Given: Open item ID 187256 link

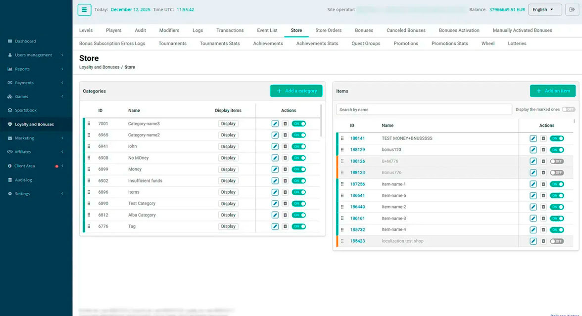Looking at the screenshot, I should tap(357, 184).
